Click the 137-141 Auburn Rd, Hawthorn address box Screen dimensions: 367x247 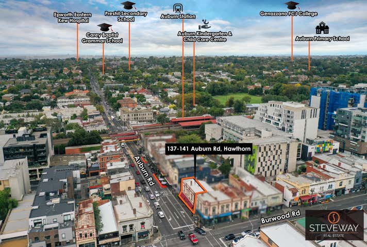click(209, 149)
